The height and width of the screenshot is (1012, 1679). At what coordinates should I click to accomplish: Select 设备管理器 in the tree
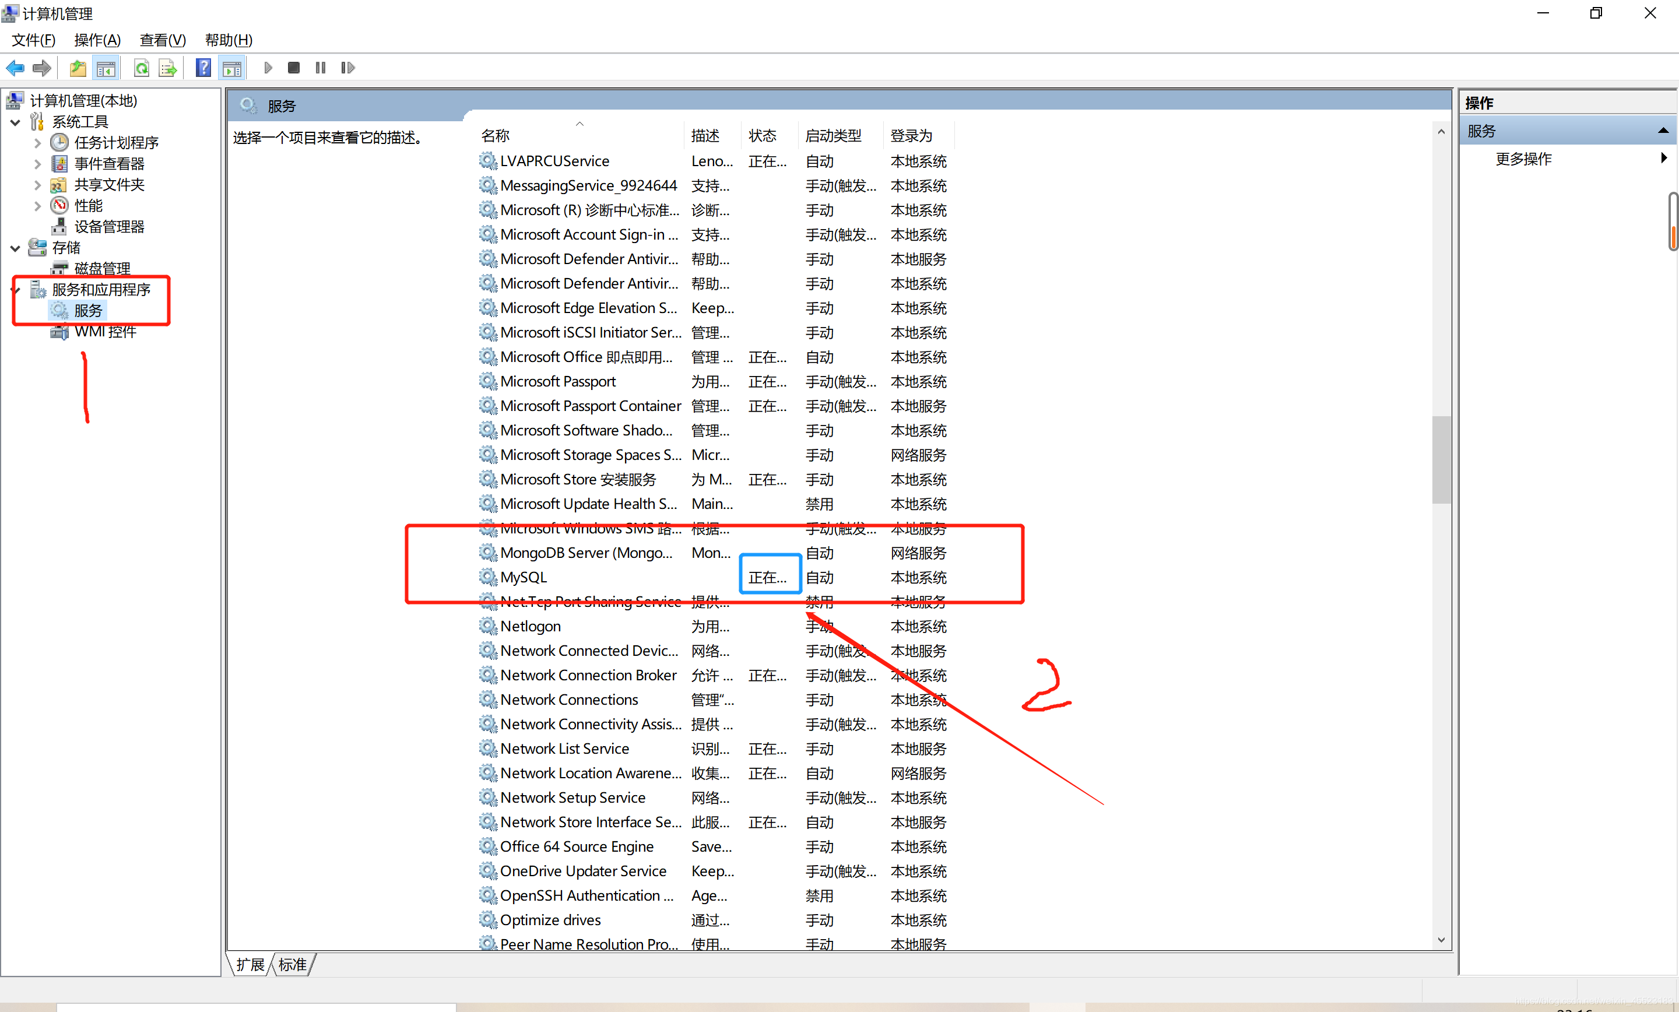click(109, 227)
